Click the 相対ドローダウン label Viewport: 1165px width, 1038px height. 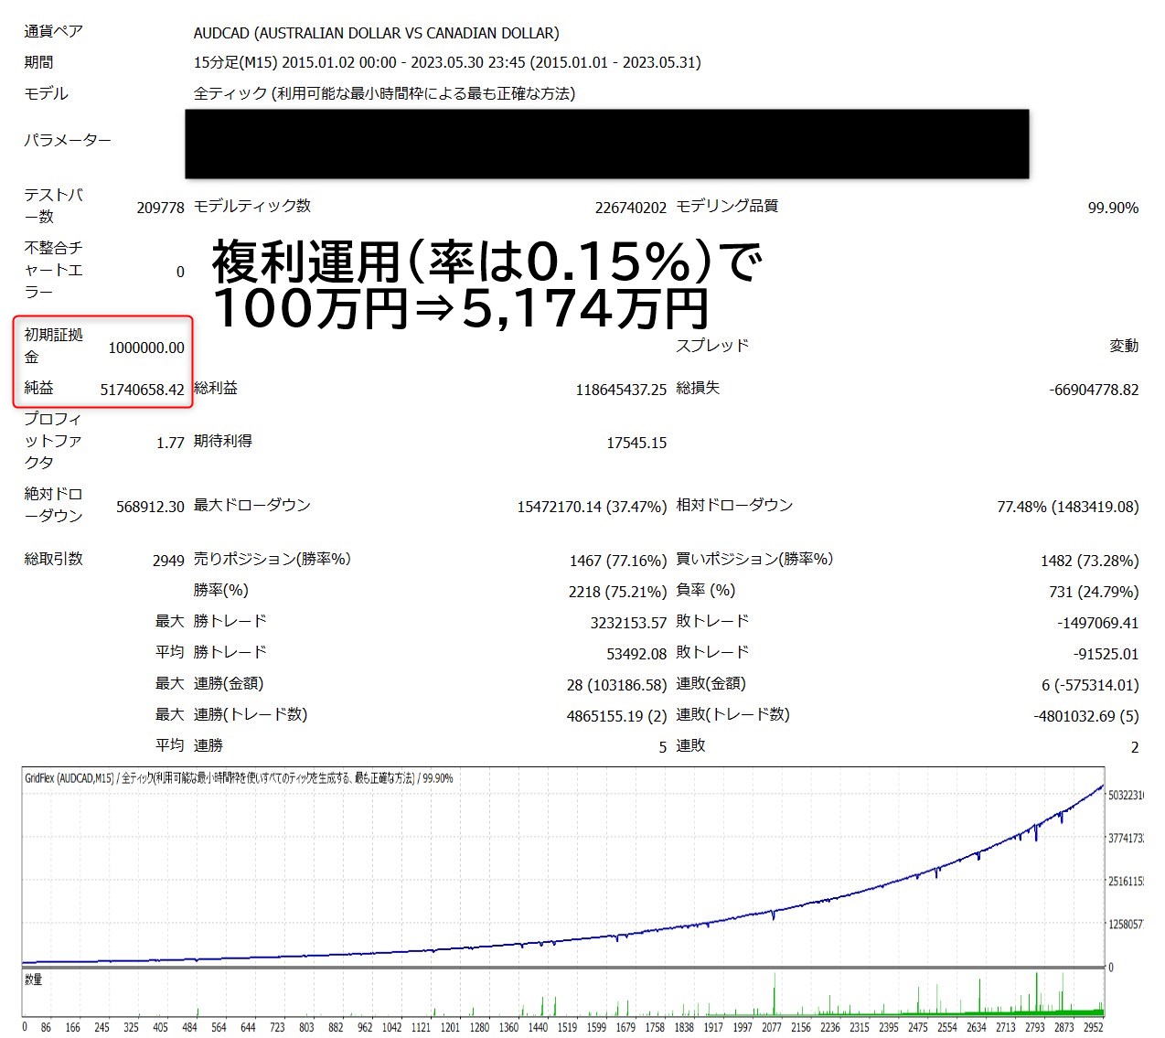(734, 505)
